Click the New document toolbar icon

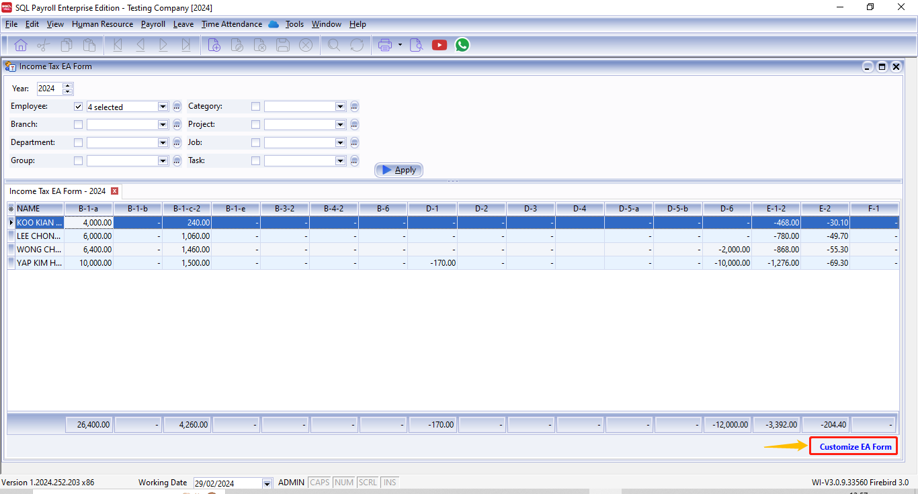(214, 45)
